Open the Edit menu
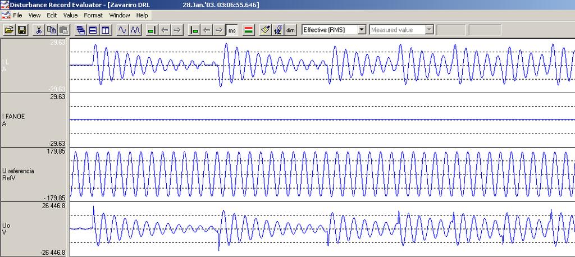575x257 pixels. 52,15
